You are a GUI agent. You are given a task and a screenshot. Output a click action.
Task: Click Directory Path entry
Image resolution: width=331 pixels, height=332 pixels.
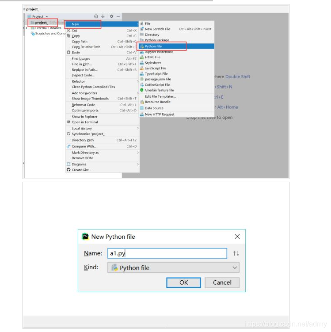pyautogui.click(x=102, y=140)
